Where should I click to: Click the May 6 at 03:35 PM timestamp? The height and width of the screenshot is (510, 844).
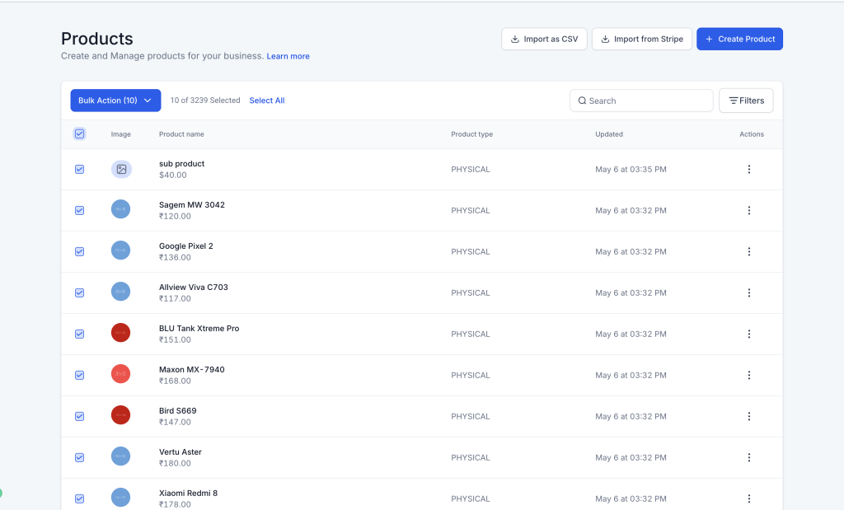[x=631, y=170]
